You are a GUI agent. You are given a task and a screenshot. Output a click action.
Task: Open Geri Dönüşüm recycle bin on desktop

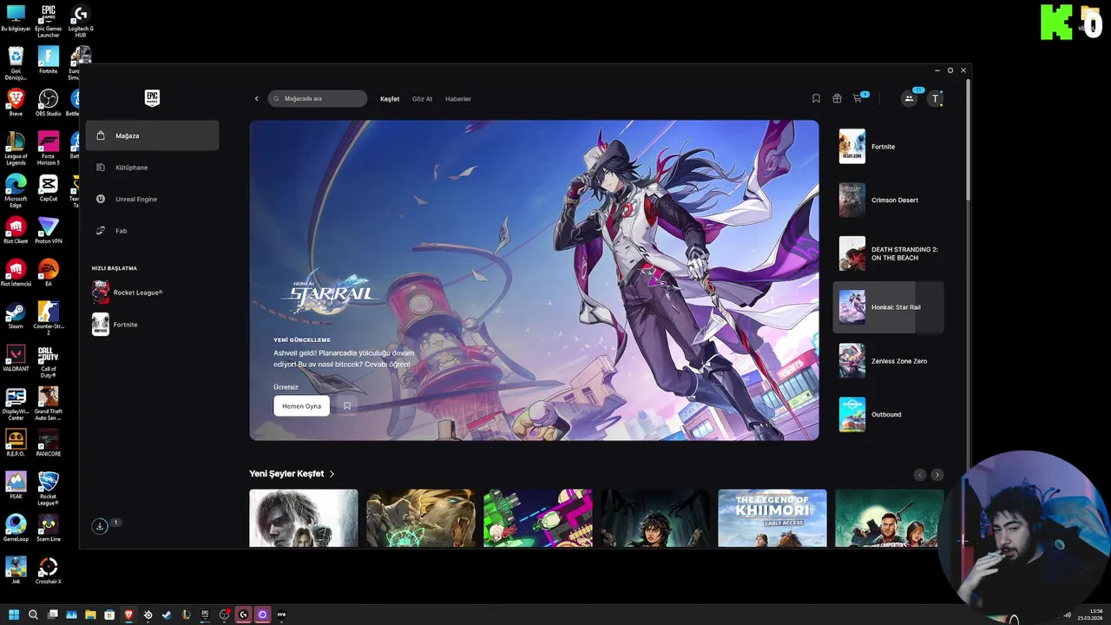16,64
